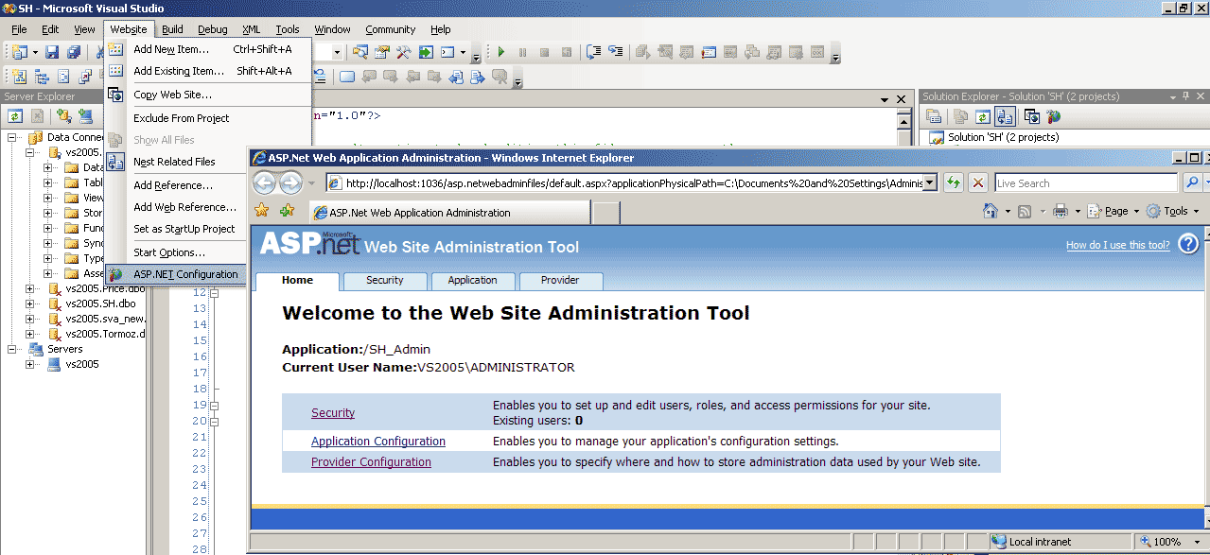Click the Print icon in Internet Explorer
Screen dimensions: 1210x555
tap(1061, 211)
